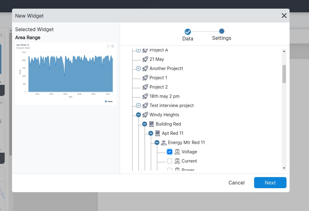Viewport: 309px width, 211px height.
Task: Uncheck the Voltage checkbox
Action: click(x=170, y=152)
